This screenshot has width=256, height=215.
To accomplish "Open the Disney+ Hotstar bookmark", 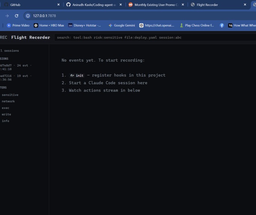I will click(x=85, y=26).
